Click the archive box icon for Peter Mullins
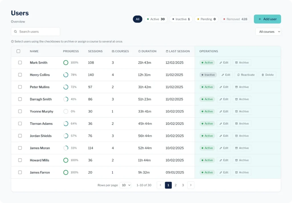Viewport: 292px width, 203px height. pyautogui.click(x=236, y=87)
